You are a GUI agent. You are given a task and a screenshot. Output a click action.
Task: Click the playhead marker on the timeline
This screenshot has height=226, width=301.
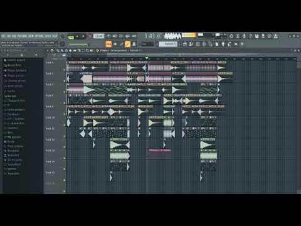[x=147, y=58]
